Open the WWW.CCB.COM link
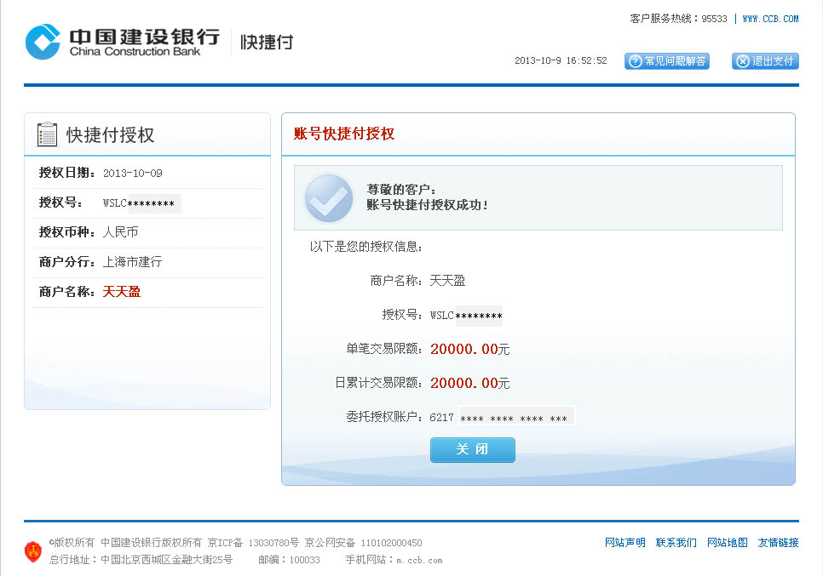 pos(770,19)
